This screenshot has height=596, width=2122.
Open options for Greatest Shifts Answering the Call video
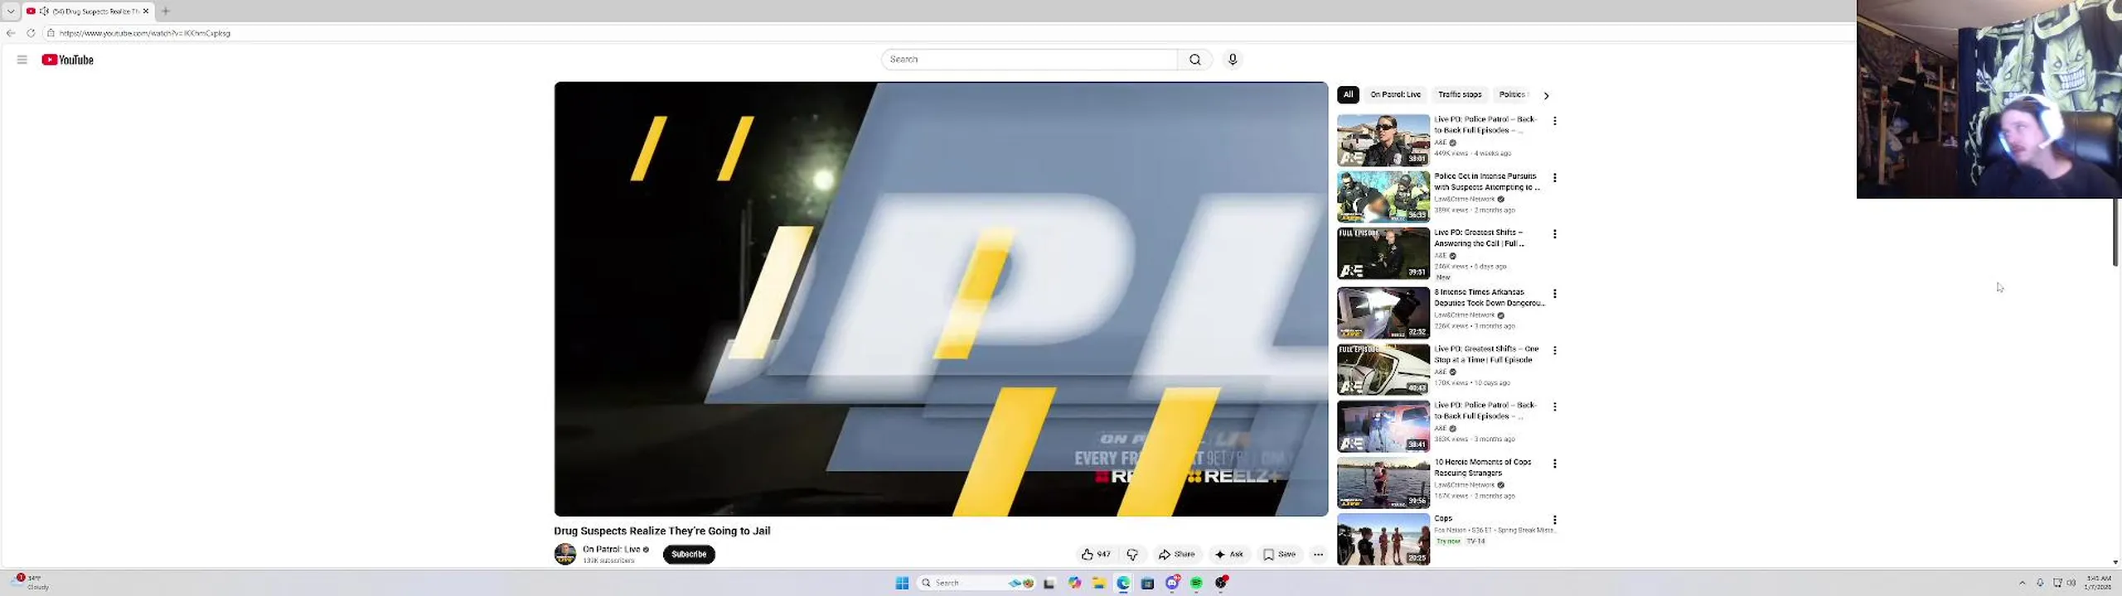click(x=1555, y=234)
